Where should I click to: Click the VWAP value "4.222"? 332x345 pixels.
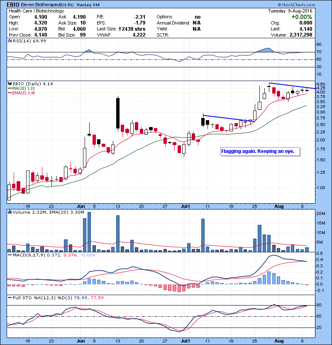click(x=139, y=35)
